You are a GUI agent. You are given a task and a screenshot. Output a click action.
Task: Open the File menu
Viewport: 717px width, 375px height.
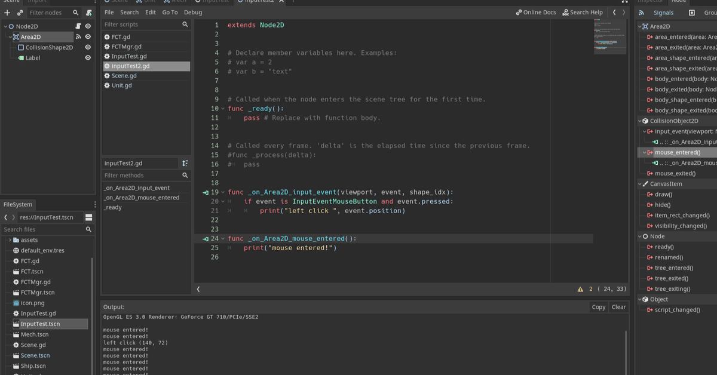109,13
